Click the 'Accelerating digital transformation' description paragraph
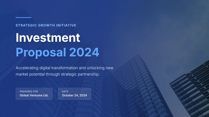The height and width of the screenshot is (117, 209). (64, 71)
